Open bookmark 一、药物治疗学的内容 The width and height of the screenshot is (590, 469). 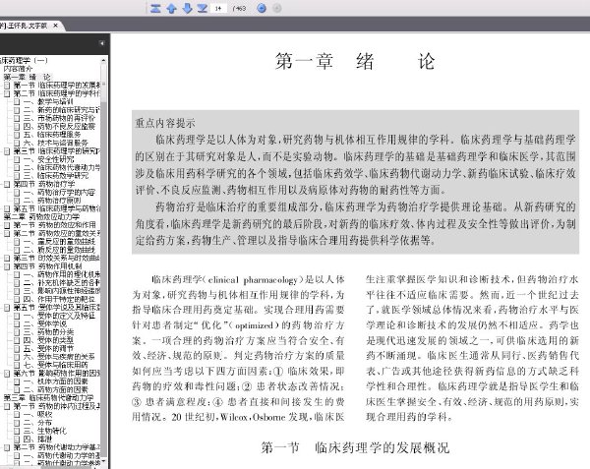coord(59,192)
